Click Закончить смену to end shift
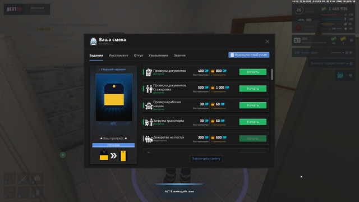The height and width of the screenshot is (202, 359). point(206,158)
